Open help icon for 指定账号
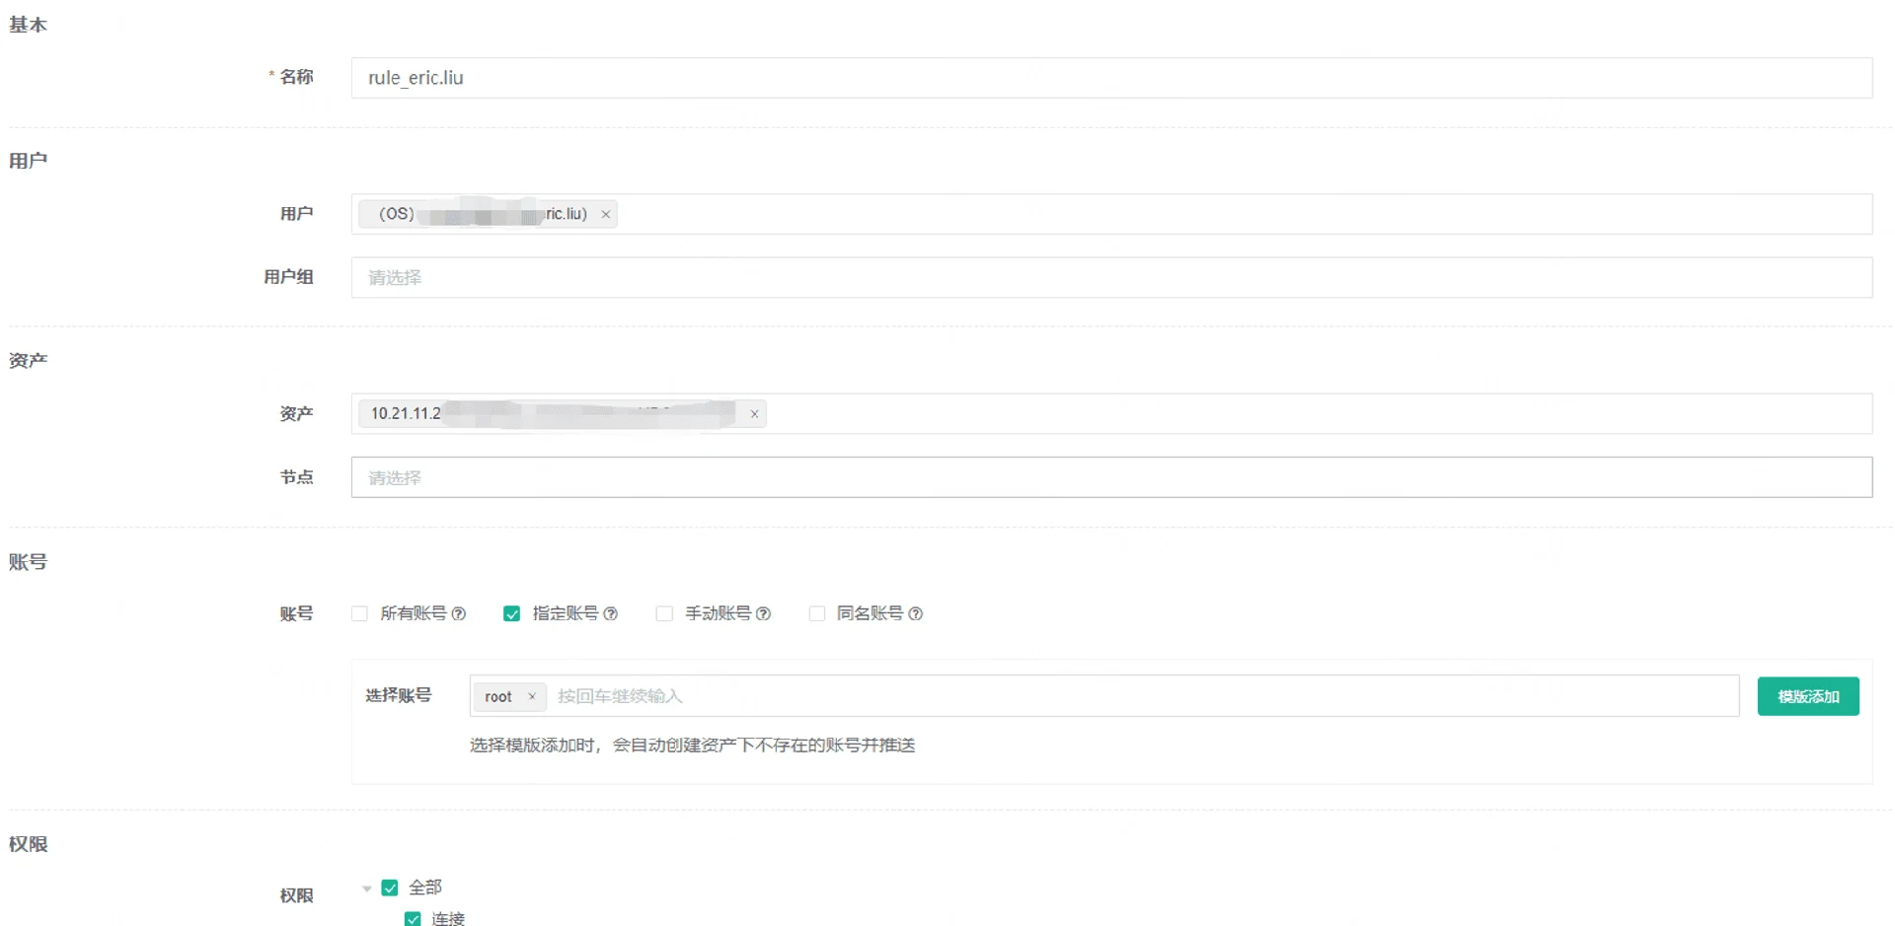Screen dimensions: 1895x926 (x=611, y=613)
